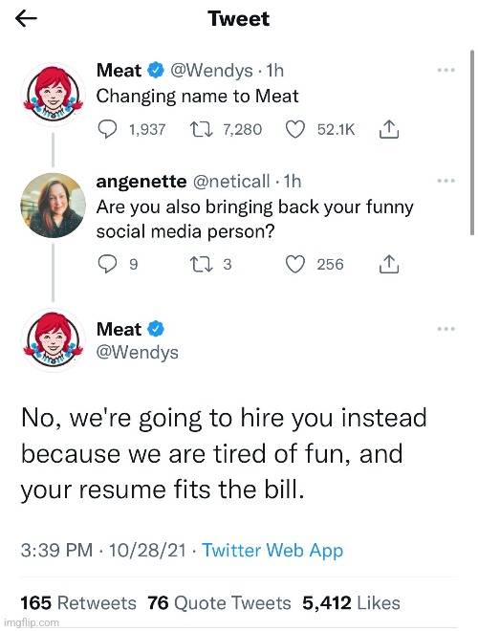Share angenette's tweet
Image resolution: width=478 pixels, height=631 pixels.
click(x=389, y=265)
